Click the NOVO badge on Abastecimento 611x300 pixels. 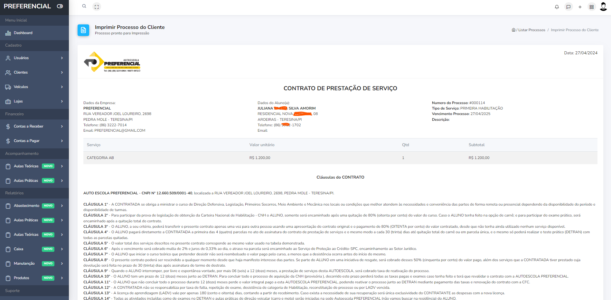[48, 206]
